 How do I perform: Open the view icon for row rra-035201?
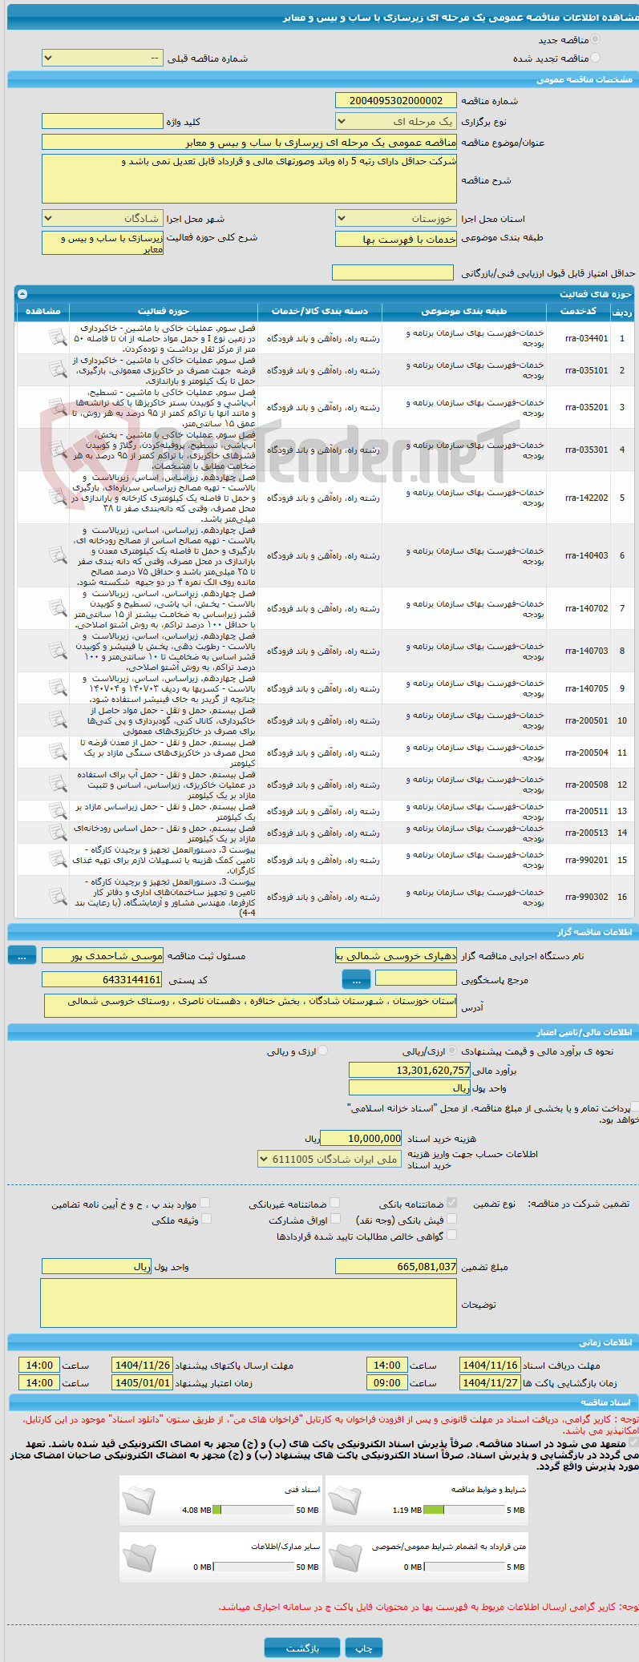pos(58,407)
